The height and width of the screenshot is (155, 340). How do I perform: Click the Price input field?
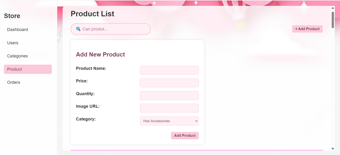[169, 83]
